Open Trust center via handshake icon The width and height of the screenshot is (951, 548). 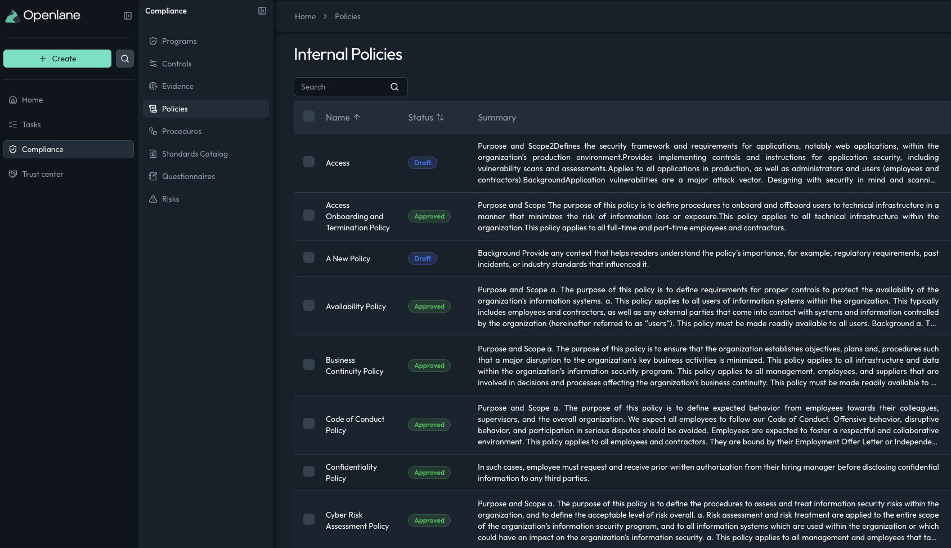click(x=13, y=174)
